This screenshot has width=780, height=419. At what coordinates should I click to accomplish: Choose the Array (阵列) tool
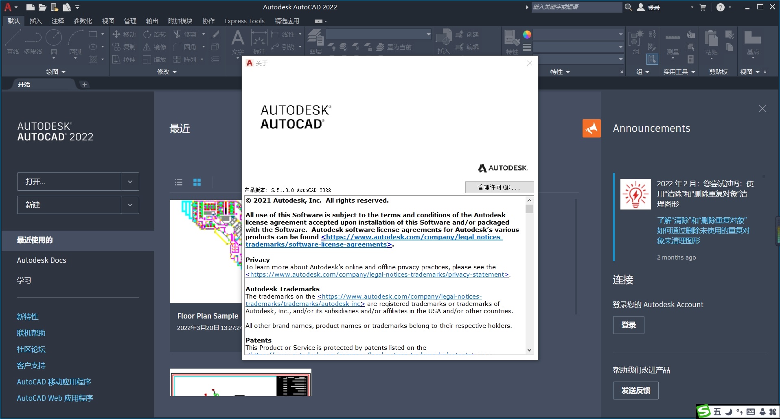coord(185,59)
